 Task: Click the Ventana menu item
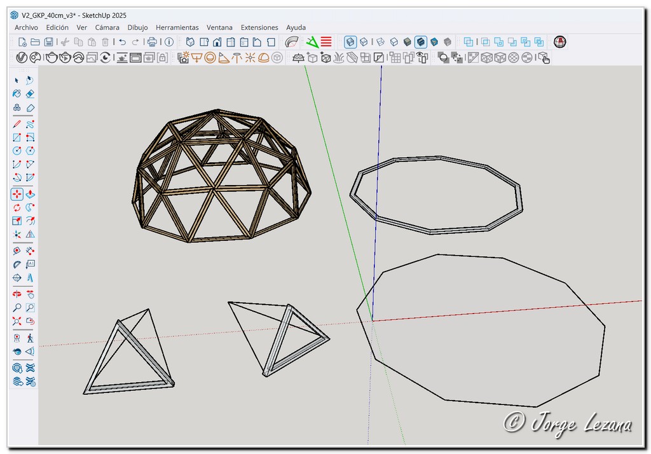point(219,27)
